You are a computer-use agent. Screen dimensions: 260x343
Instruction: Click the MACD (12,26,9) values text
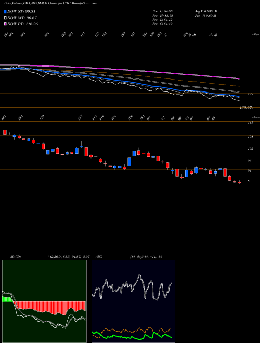pos(68,256)
